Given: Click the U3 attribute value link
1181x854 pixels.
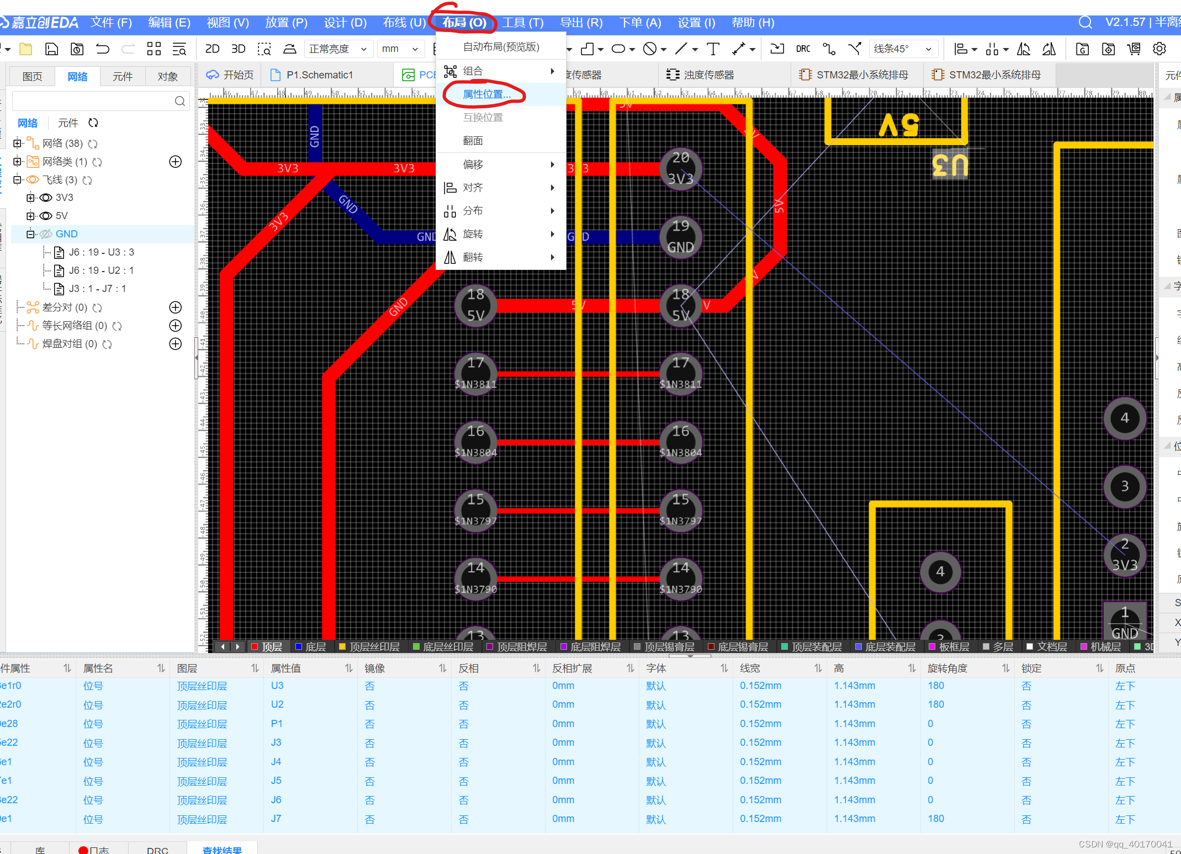Looking at the screenshot, I should 277,686.
